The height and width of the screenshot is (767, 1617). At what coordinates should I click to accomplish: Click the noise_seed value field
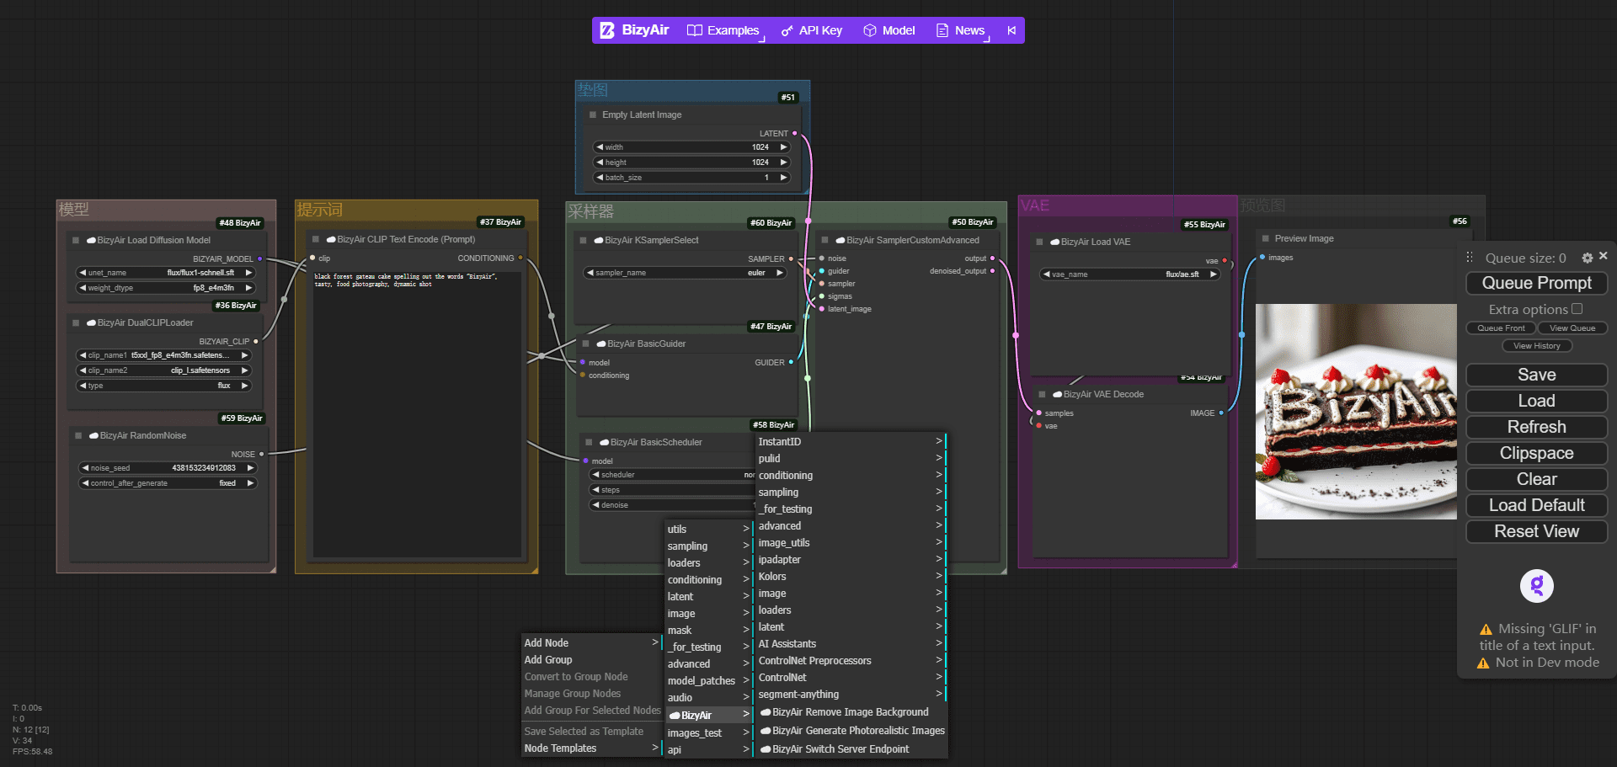[x=168, y=468]
